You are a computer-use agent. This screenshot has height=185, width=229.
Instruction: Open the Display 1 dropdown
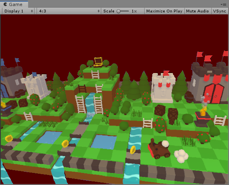coord(18,11)
